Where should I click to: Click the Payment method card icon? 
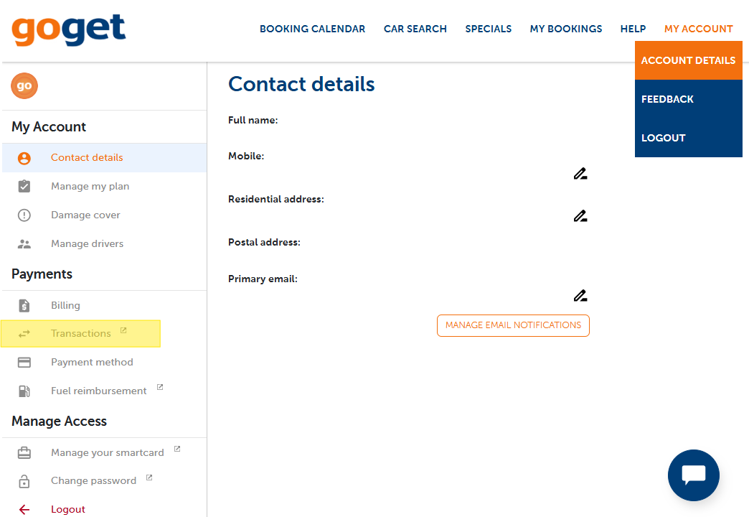click(x=24, y=362)
